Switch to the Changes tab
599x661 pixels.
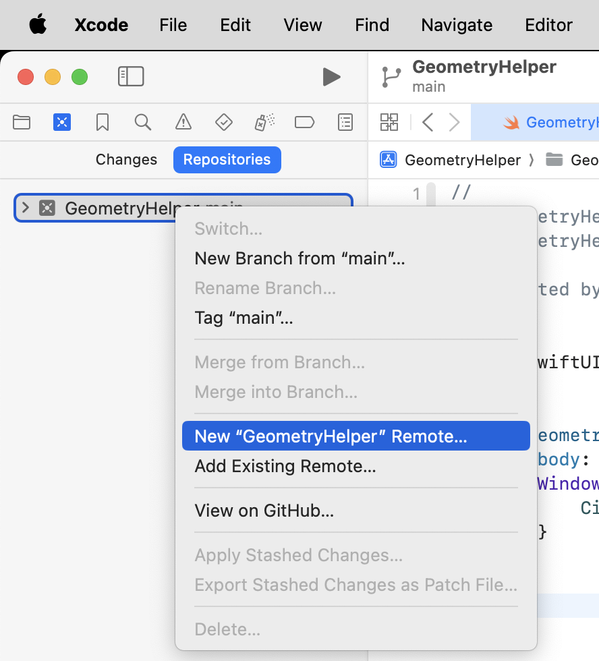pyautogui.click(x=126, y=160)
